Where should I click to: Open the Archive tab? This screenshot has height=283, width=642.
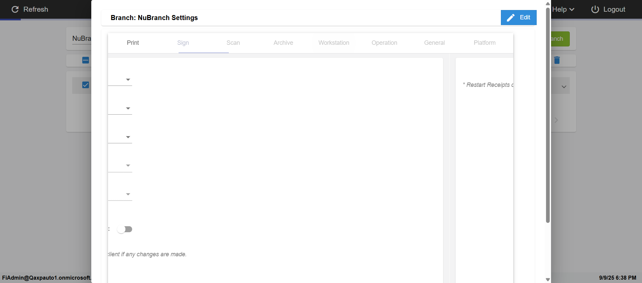click(283, 43)
